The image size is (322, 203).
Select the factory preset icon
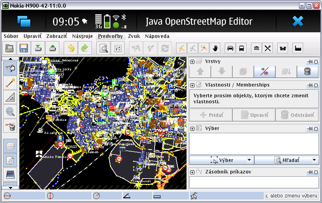click(x=298, y=48)
